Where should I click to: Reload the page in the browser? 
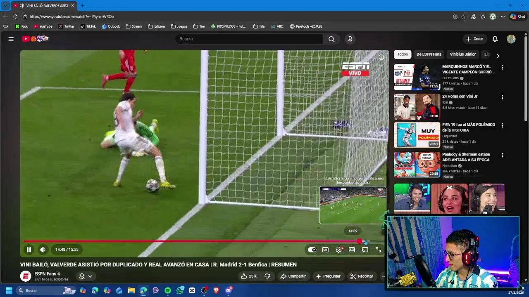(15, 16)
